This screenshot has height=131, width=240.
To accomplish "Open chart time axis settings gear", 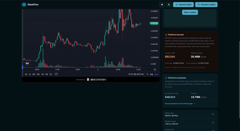I will click(x=155, y=70).
